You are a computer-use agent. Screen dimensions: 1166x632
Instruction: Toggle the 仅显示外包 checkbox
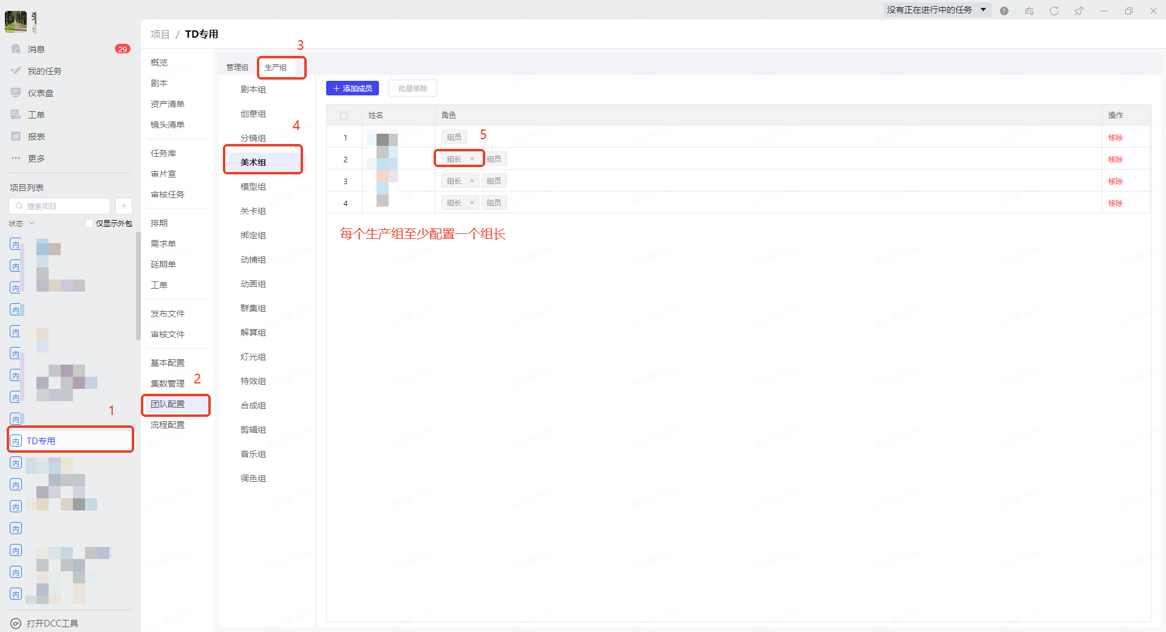tap(89, 224)
